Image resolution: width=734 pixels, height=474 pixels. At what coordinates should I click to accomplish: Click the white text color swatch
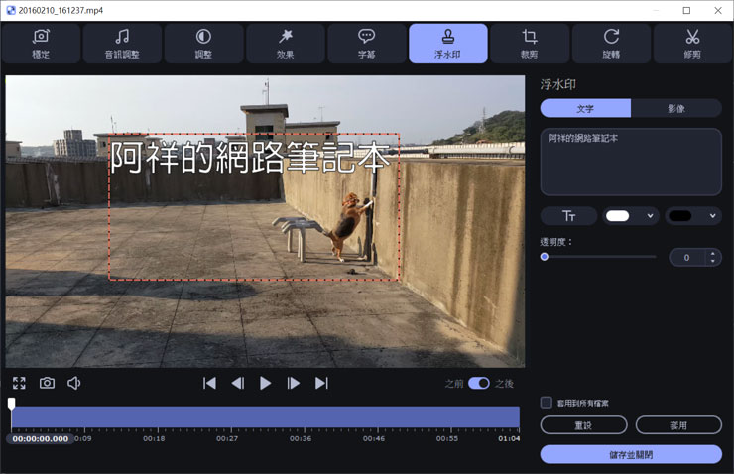click(x=617, y=216)
